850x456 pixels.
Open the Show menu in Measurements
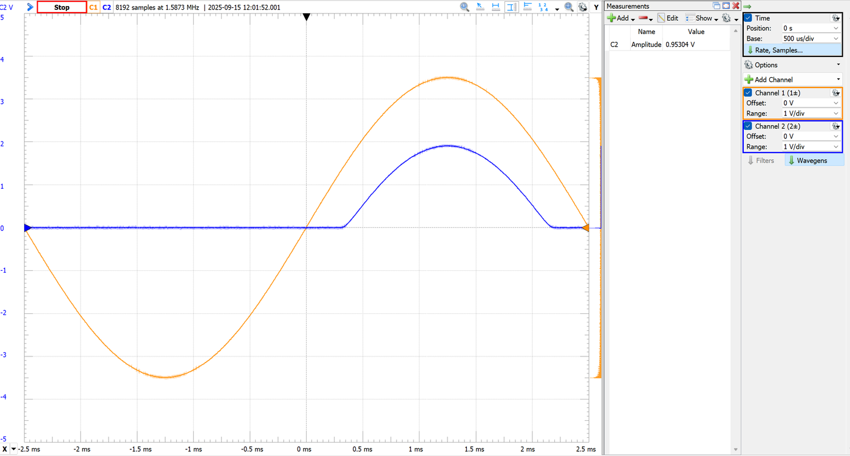(x=702, y=18)
